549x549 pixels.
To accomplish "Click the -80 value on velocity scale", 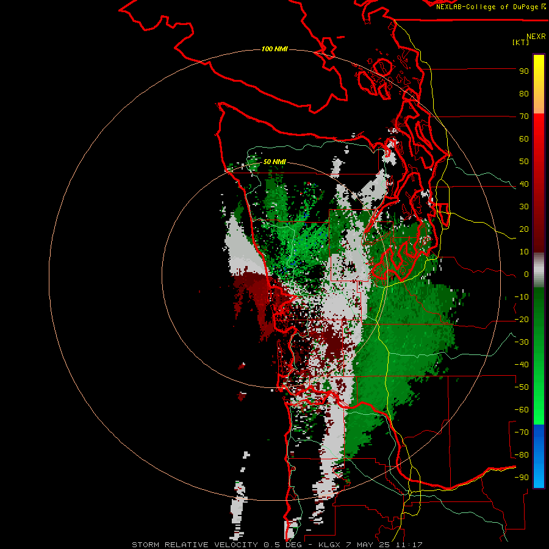I will [522, 455].
